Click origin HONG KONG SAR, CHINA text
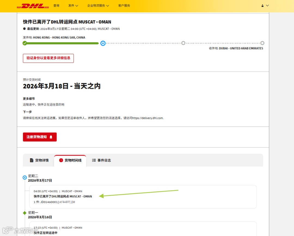Screen dimensions: 294x236 coord(69,38)
